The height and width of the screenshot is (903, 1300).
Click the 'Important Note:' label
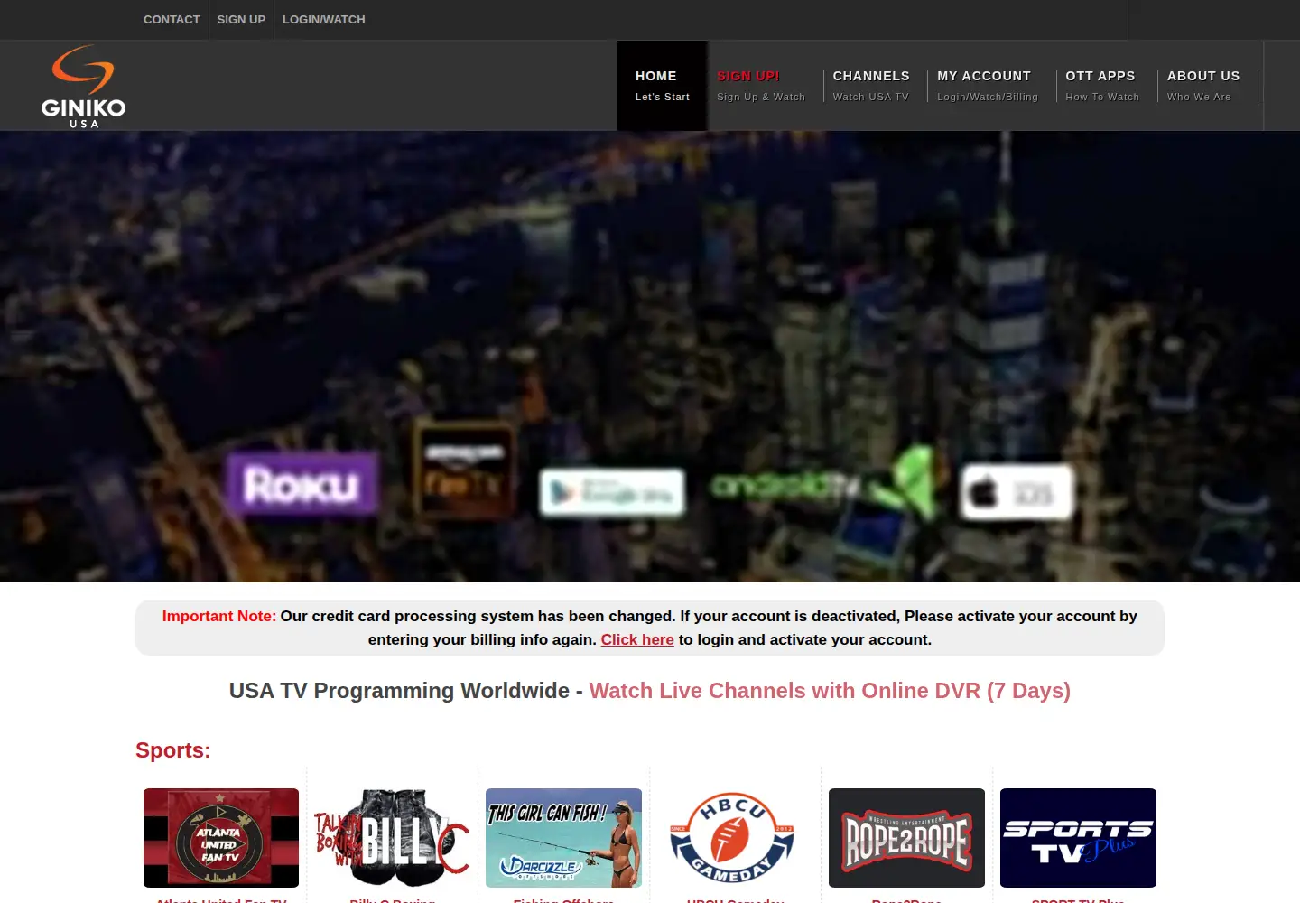click(x=219, y=616)
